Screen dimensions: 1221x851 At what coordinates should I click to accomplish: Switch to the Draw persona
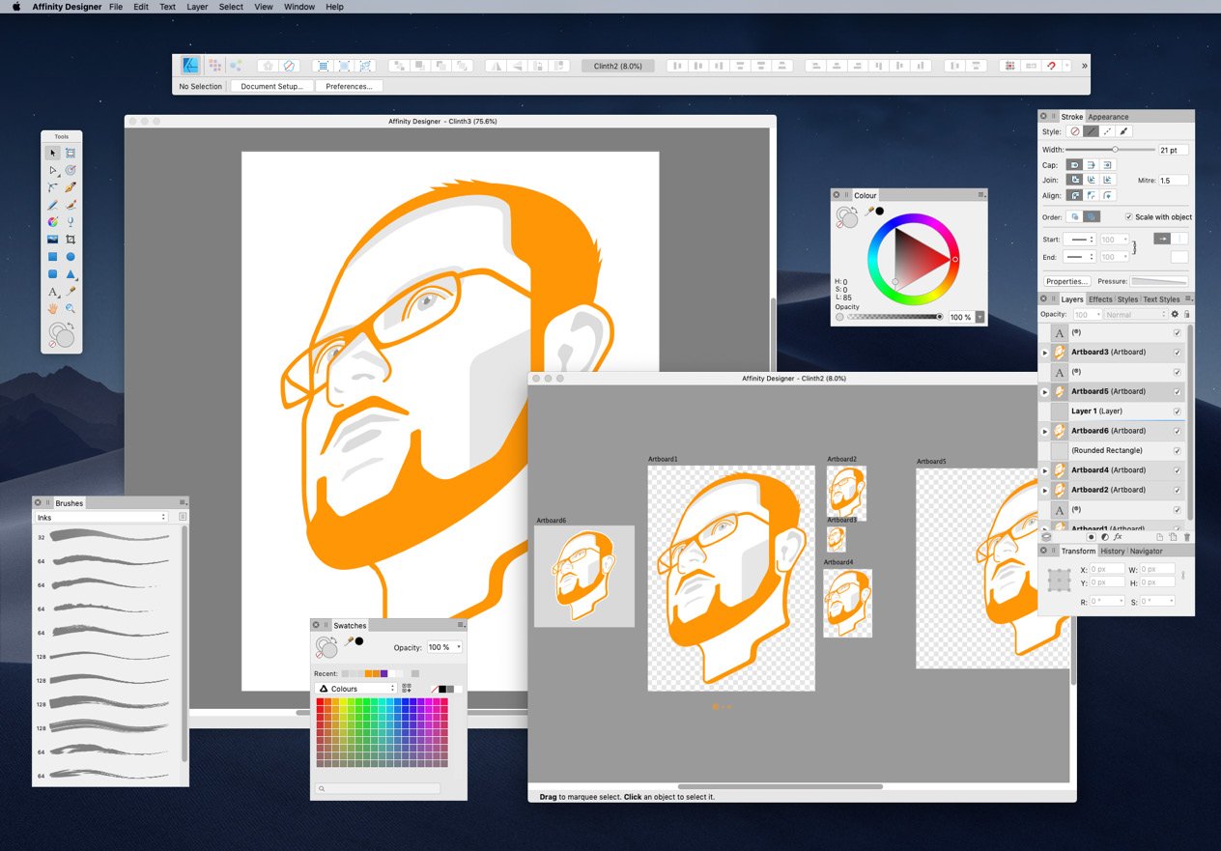coord(191,66)
